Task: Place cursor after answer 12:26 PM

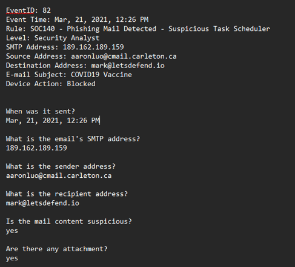Action: click(x=99, y=121)
